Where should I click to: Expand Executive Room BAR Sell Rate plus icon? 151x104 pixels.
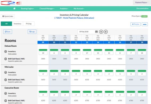point(6,101)
